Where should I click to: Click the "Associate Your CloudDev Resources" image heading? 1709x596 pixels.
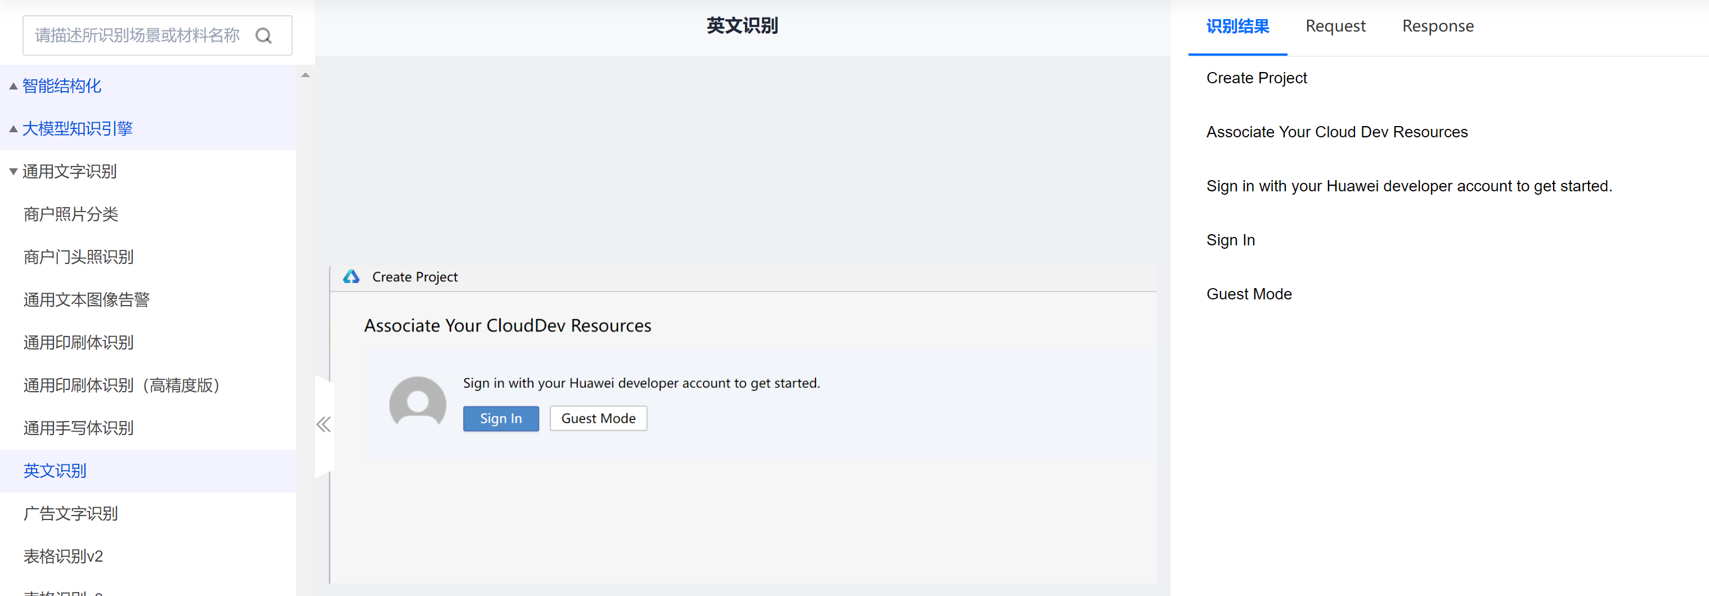click(x=508, y=326)
